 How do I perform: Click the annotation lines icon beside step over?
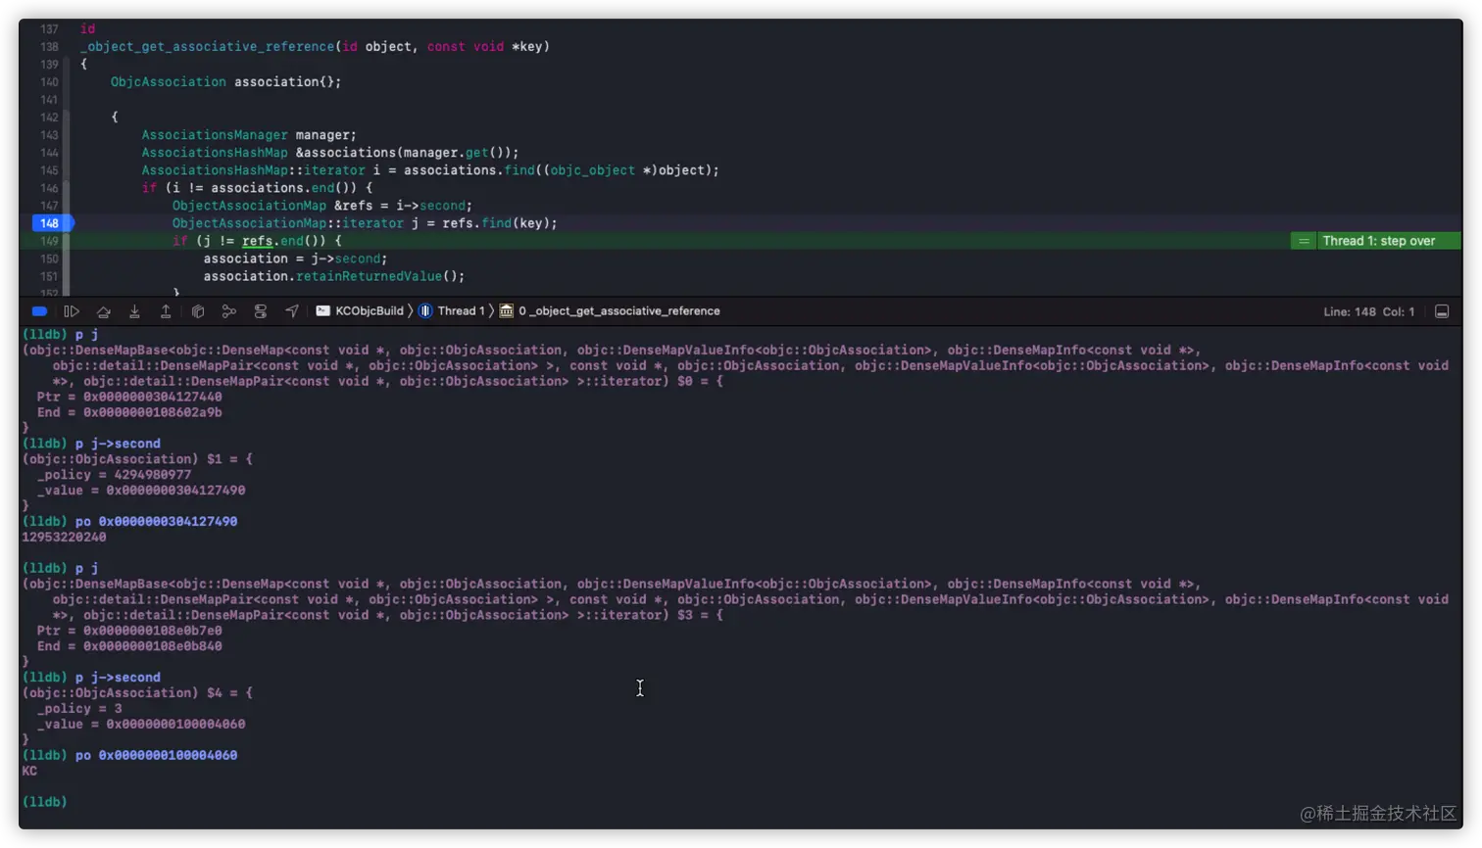pos(1304,241)
